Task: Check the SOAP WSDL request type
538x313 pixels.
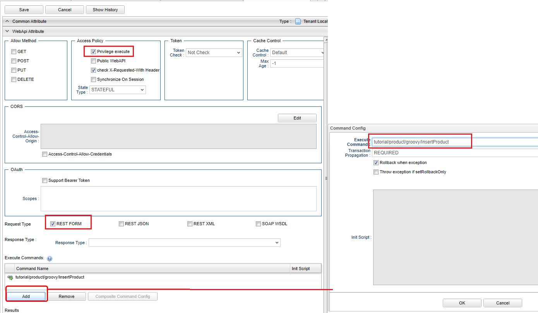Action: point(259,224)
